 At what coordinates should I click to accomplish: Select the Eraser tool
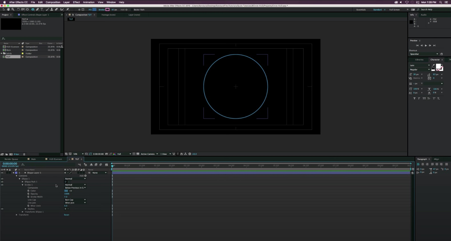[x=57, y=9]
